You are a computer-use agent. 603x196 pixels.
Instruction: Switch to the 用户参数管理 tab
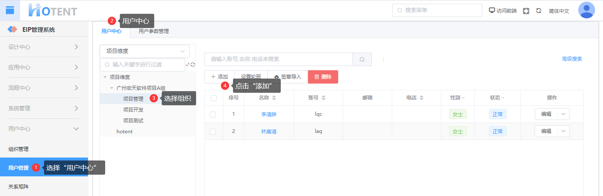coord(153,31)
